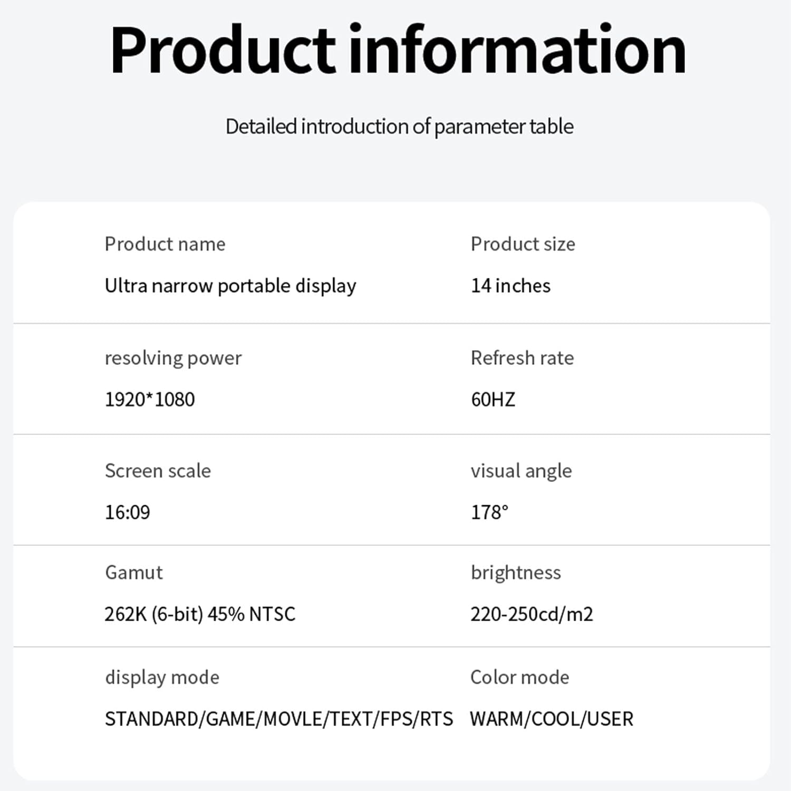Select the "STANDARD/GAME/MOVLE/TEXT/FPS/RTS" value
Viewport: 791px width, 791px height.
click(x=279, y=719)
